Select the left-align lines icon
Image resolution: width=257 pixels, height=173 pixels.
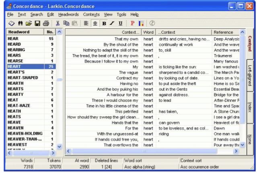(86, 23)
